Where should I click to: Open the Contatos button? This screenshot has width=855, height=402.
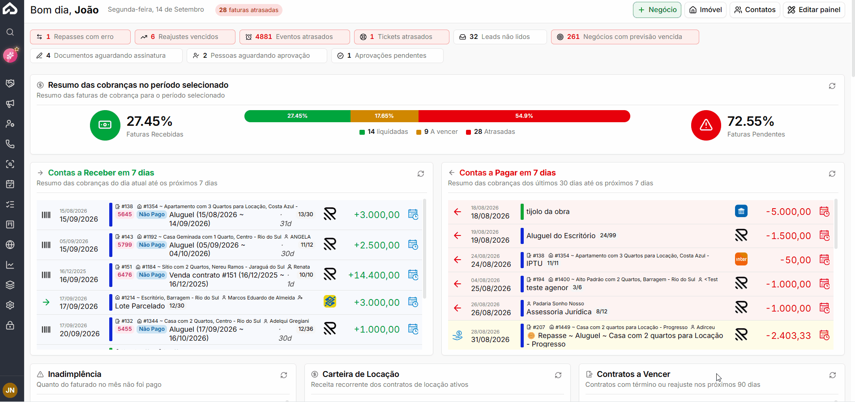click(755, 10)
